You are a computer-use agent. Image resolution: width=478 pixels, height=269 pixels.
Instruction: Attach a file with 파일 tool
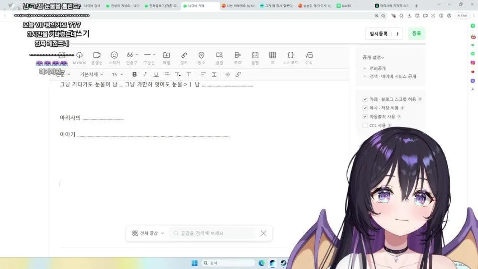[166, 58]
